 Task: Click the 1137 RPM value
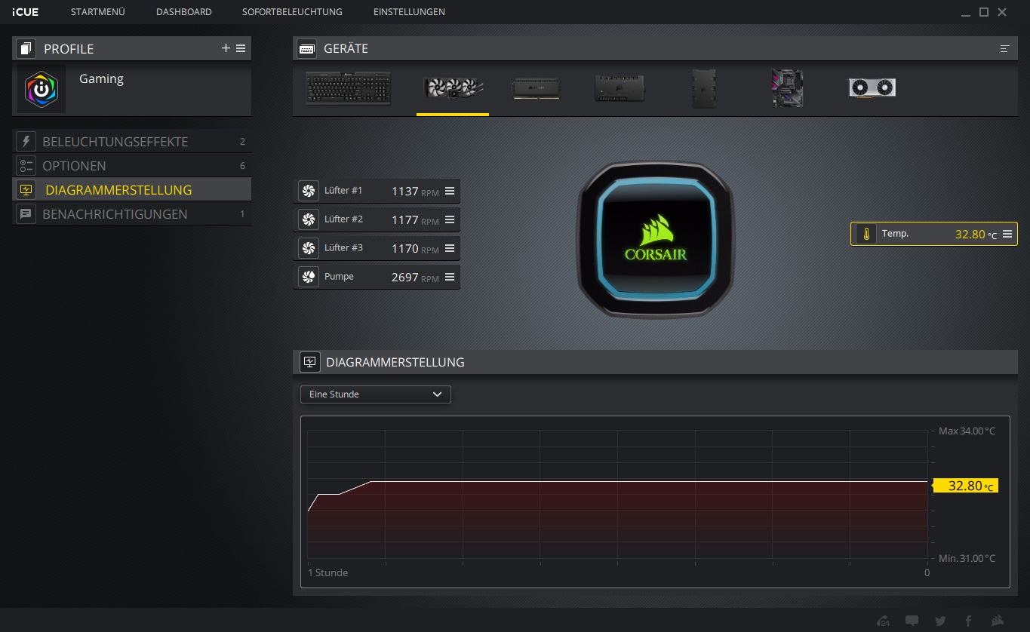point(415,192)
